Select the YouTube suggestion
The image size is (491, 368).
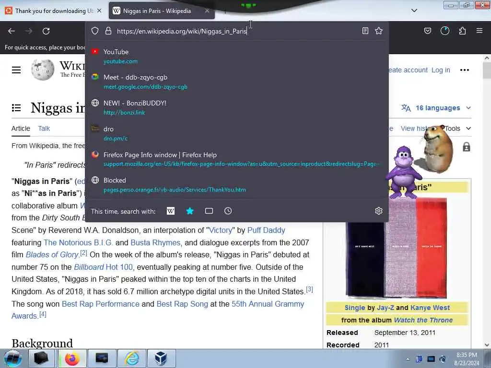(x=237, y=57)
